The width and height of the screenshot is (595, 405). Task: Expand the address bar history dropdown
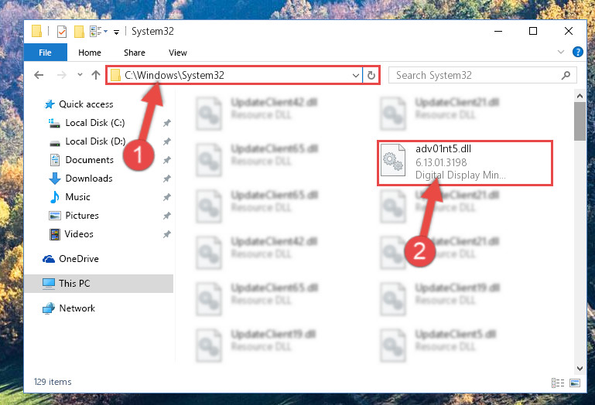point(356,76)
